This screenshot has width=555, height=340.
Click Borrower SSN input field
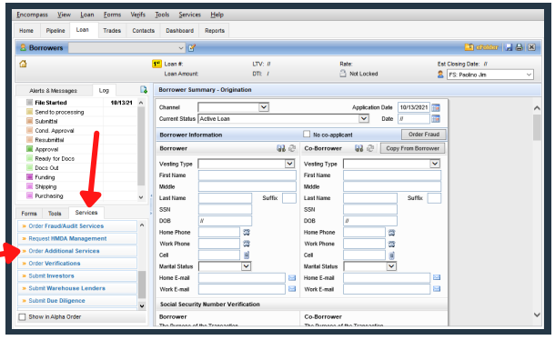[225, 209]
